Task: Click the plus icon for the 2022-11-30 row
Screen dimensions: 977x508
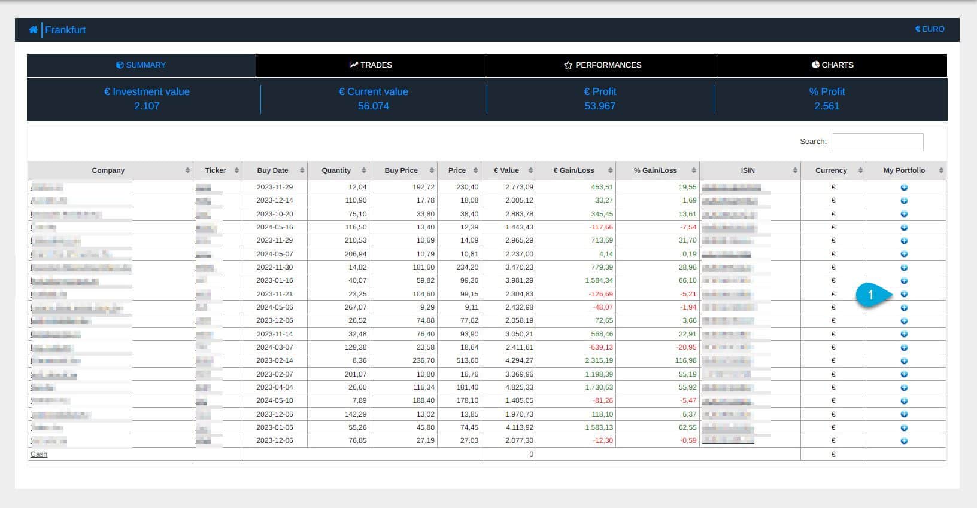Action: pyautogui.click(x=904, y=268)
